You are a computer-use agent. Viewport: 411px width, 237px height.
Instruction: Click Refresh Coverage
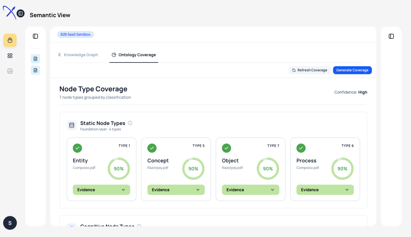pyautogui.click(x=309, y=70)
